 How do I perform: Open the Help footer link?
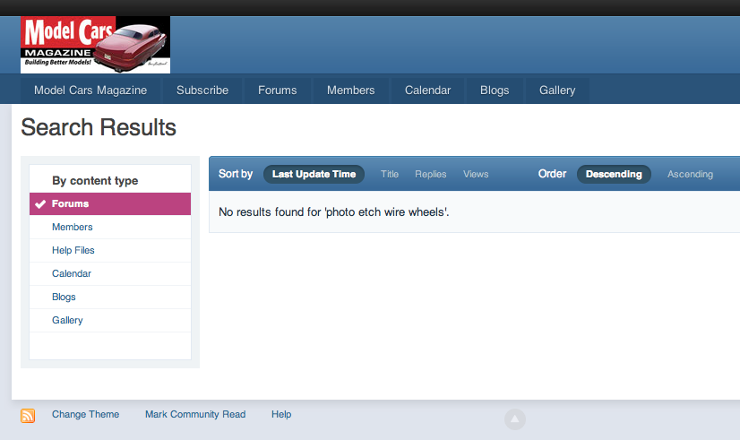[281, 414]
